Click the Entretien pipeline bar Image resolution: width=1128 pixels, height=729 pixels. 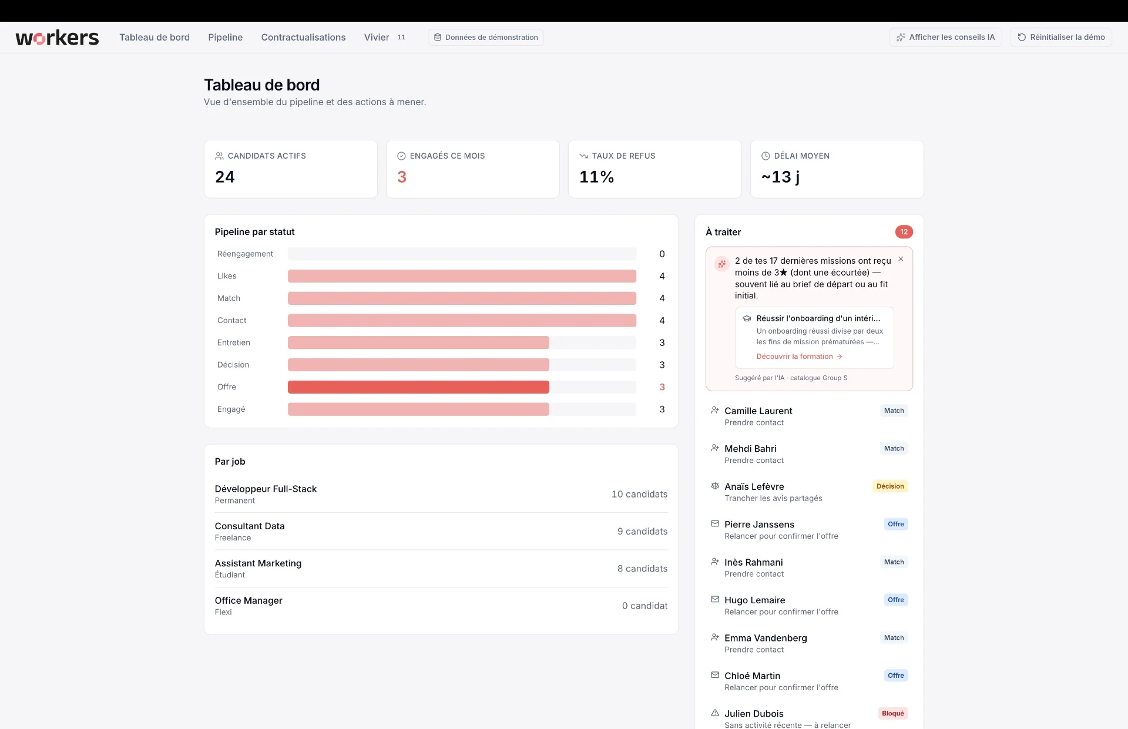click(418, 342)
